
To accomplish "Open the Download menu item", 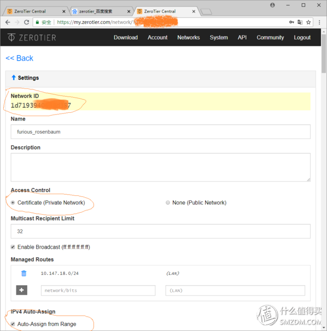I will point(126,38).
